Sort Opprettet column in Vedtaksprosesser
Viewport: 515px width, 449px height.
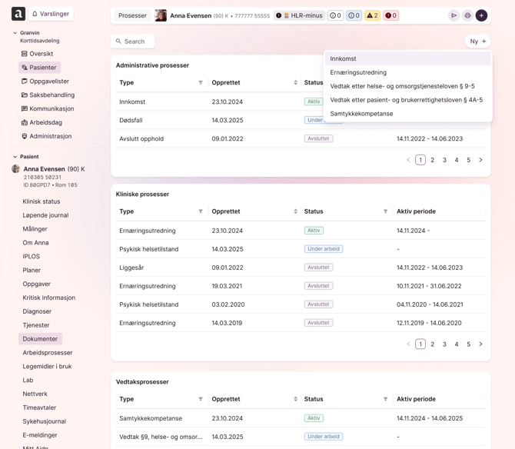(295, 399)
